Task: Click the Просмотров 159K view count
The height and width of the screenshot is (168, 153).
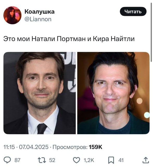Action: (x=78, y=147)
